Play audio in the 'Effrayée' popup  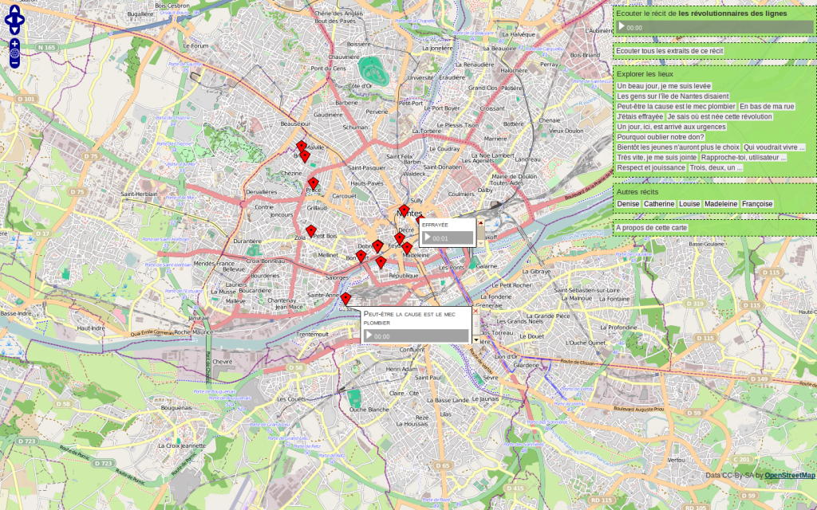(x=428, y=237)
